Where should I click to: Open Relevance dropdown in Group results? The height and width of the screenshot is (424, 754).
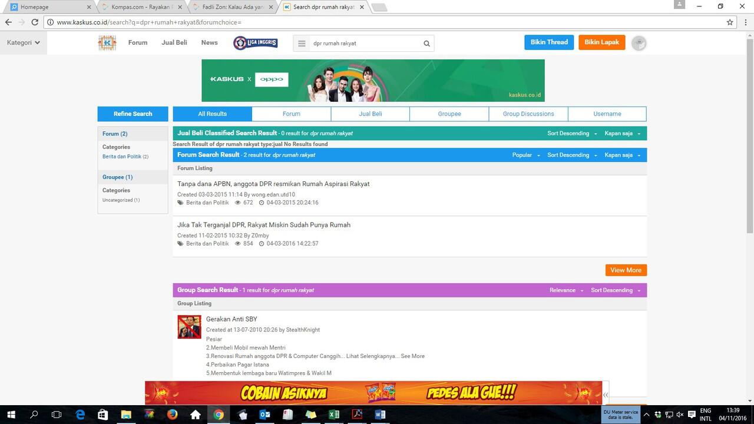click(566, 290)
